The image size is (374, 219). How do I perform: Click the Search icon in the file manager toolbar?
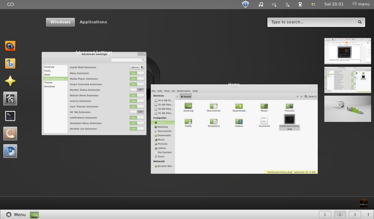coord(305,96)
